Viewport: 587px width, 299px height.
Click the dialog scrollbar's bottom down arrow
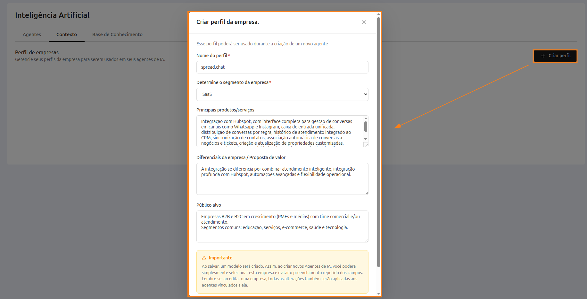coord(378,294)
